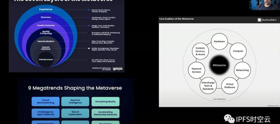Choose the Rise of Cybernetics box
The height and width of the screenshot is (124, 280).
[x=75, y=113]
